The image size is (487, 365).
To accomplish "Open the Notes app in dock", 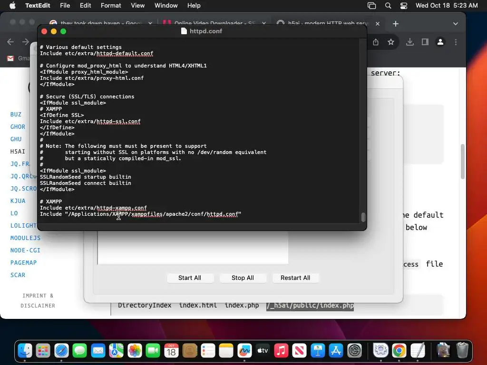I will [x=226, y=351].
